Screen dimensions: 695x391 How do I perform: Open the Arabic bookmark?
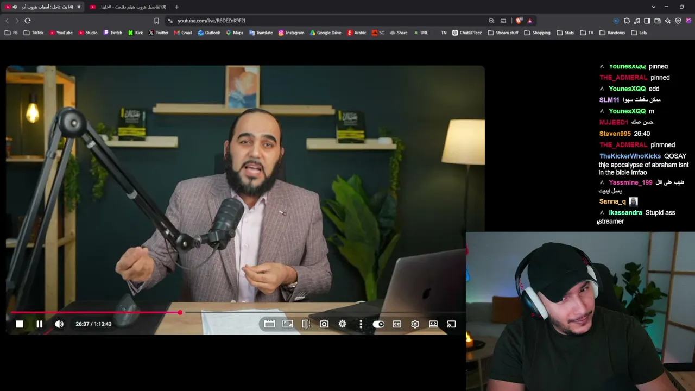click(357, 33)
